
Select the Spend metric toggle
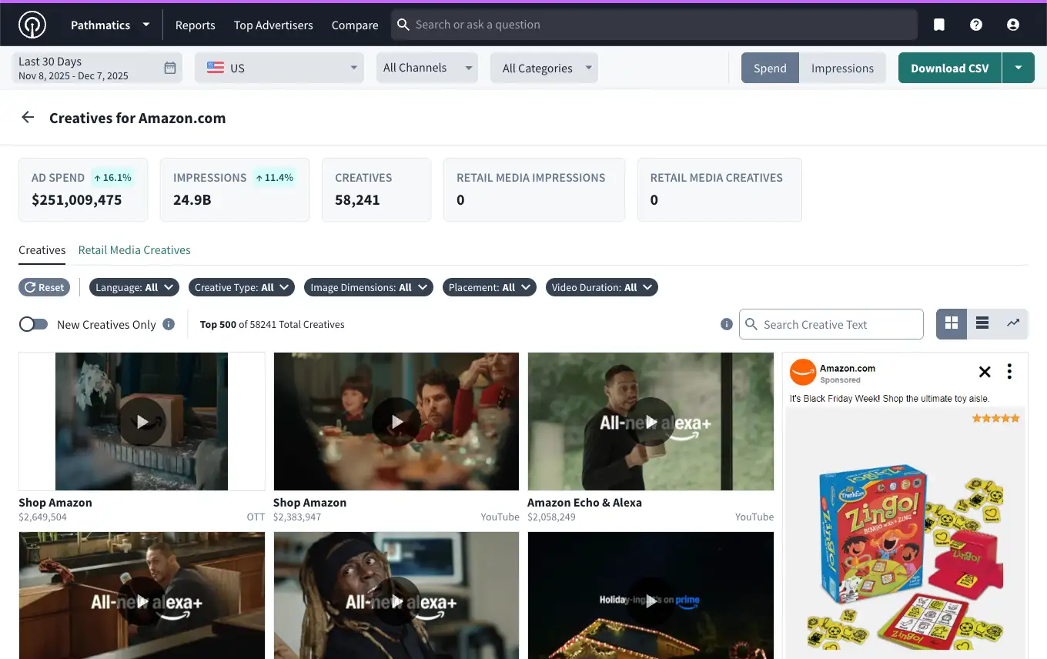pos(770,68)
